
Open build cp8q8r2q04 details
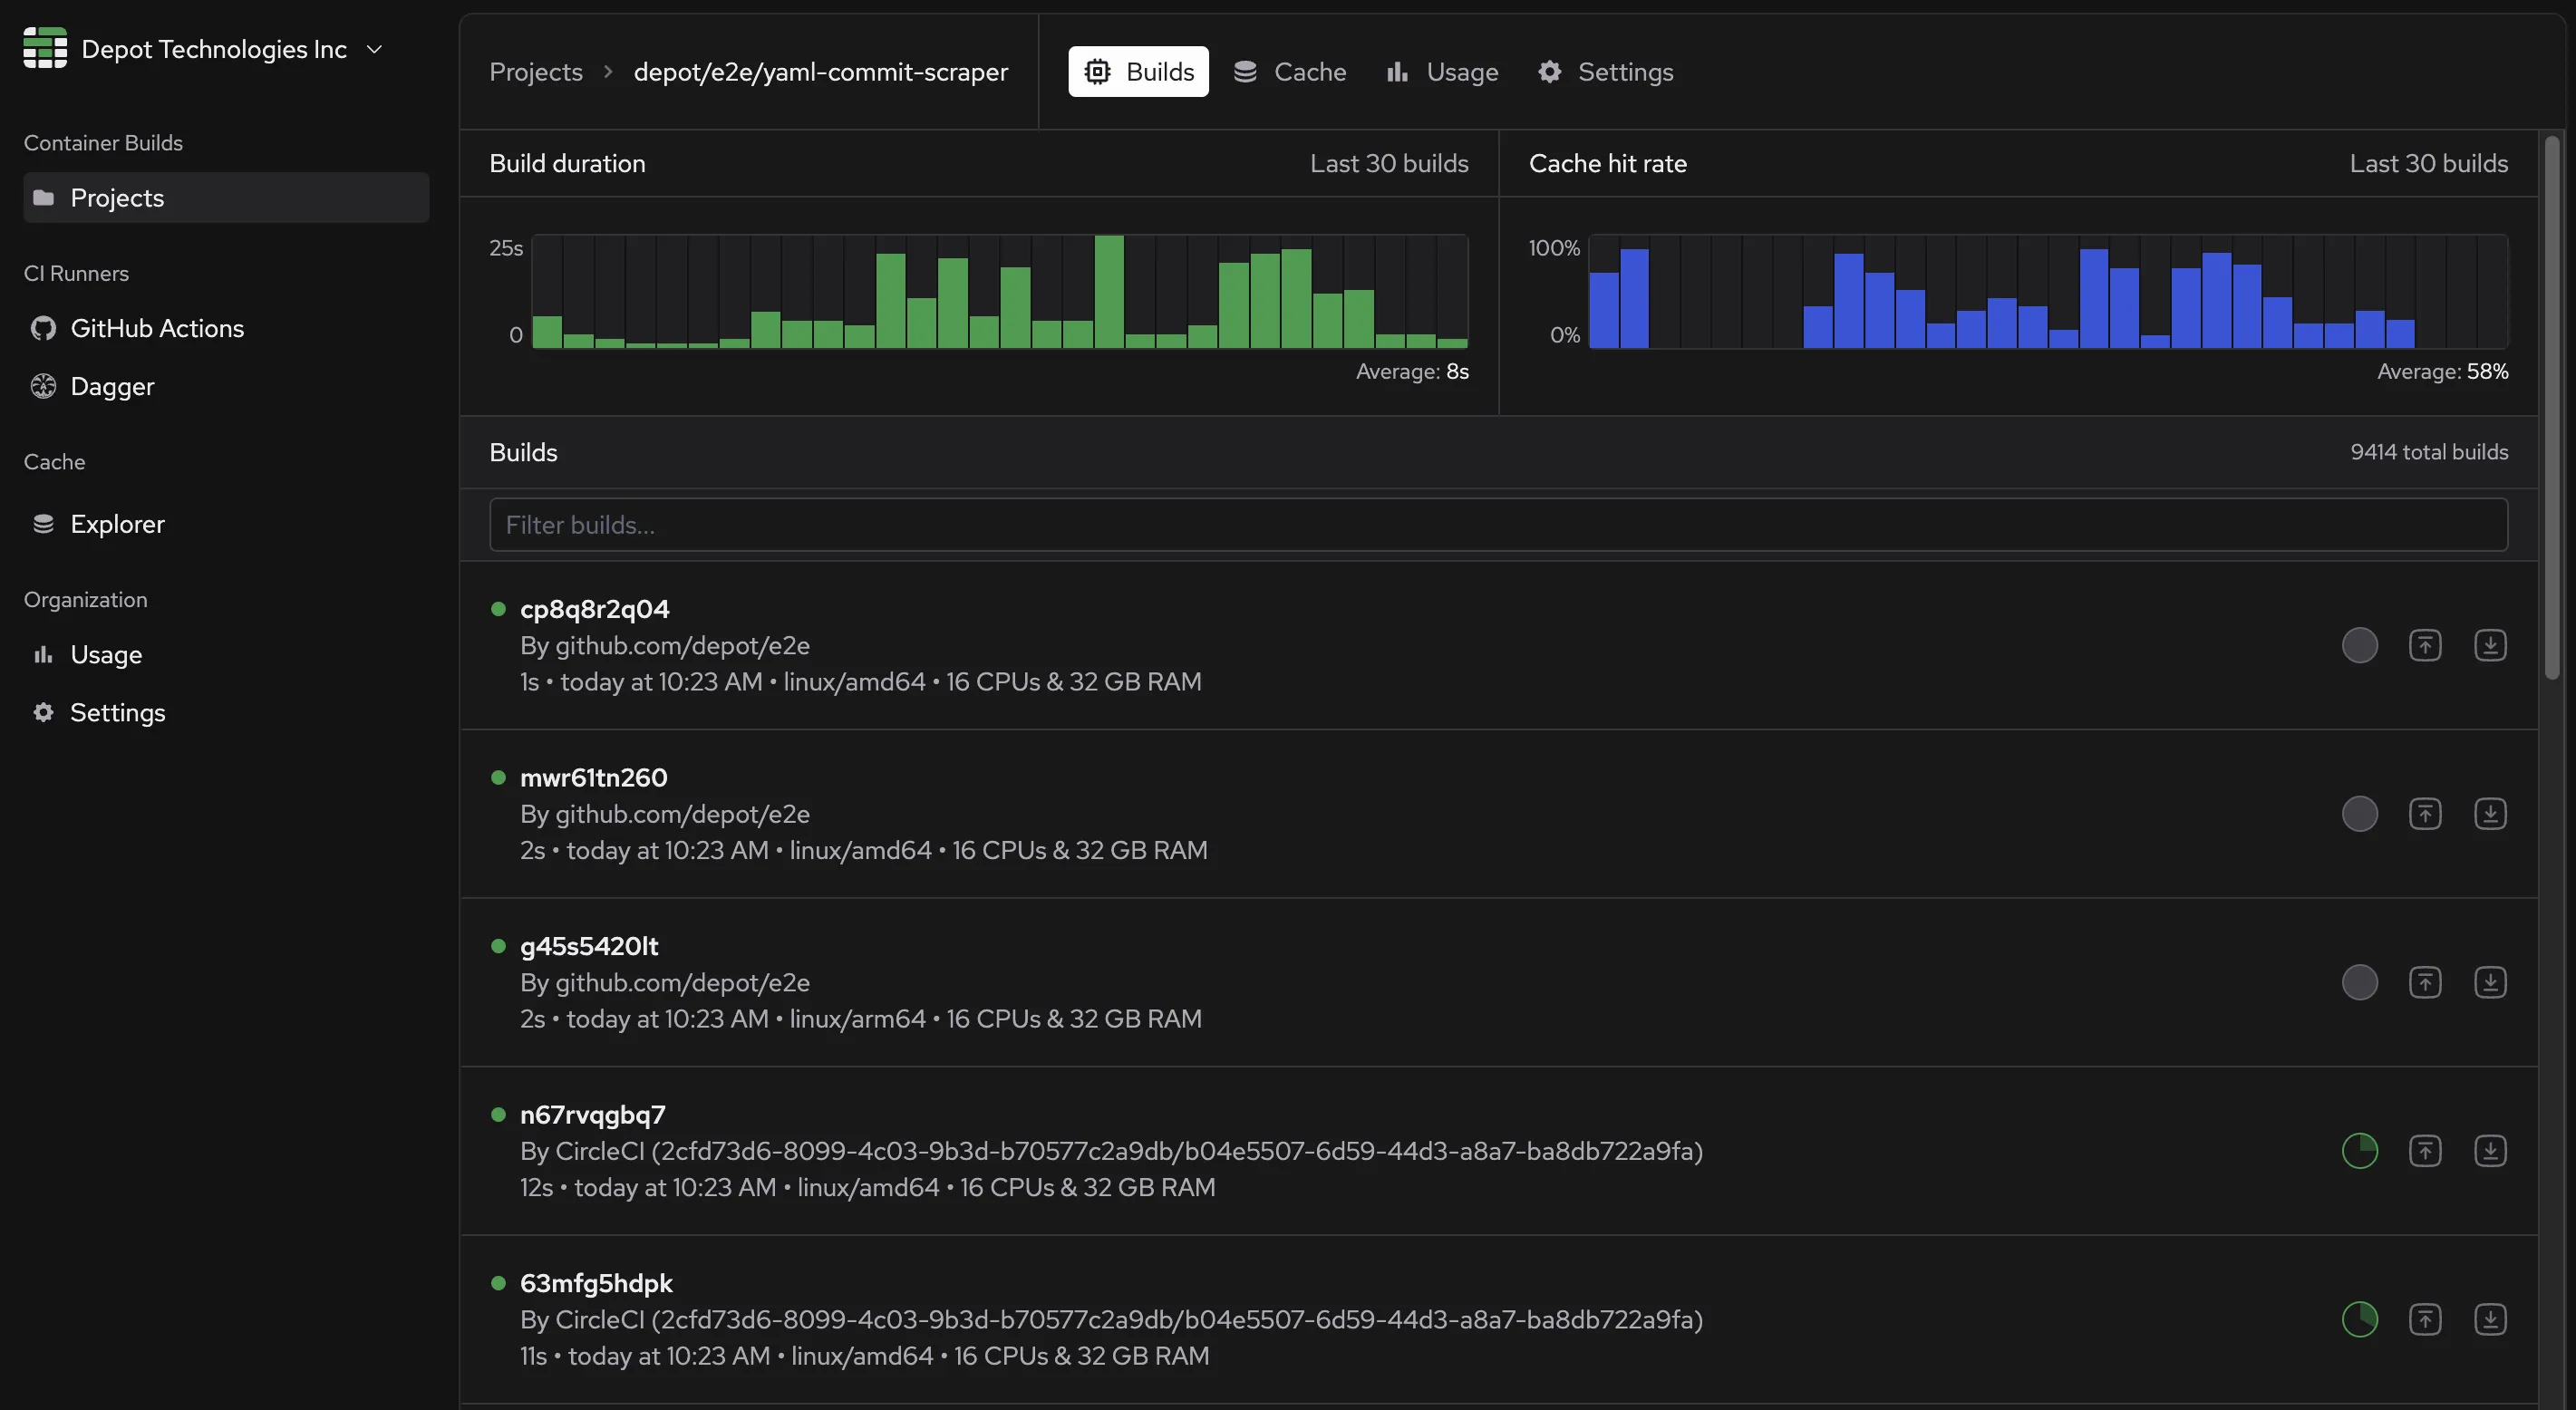tap(594, 609)
